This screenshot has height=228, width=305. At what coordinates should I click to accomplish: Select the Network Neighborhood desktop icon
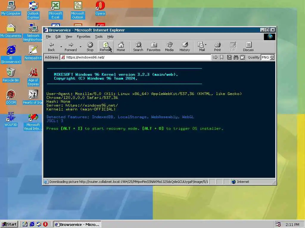[x=32, y=32]
